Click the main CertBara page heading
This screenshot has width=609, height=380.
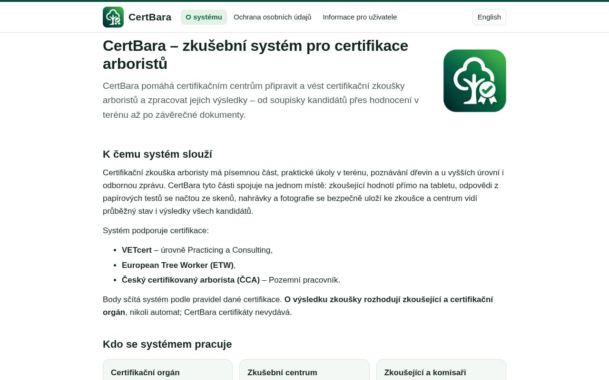(255, 55)
